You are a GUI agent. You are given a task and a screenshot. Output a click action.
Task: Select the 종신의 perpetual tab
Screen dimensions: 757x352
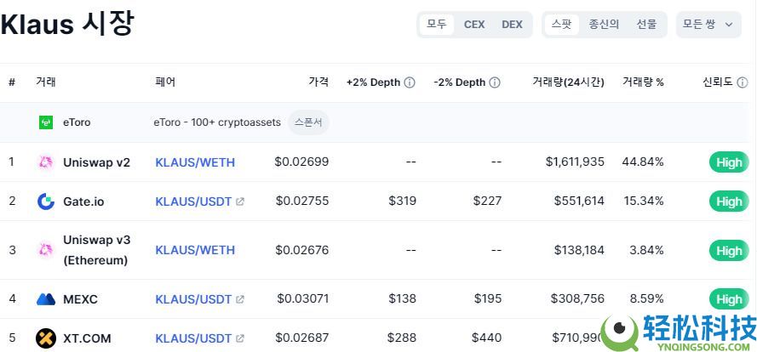tap(604, 25)
